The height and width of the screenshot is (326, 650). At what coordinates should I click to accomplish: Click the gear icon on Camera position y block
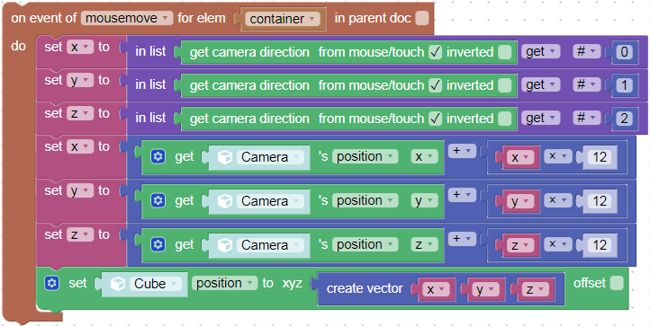(x=158, y=200)
